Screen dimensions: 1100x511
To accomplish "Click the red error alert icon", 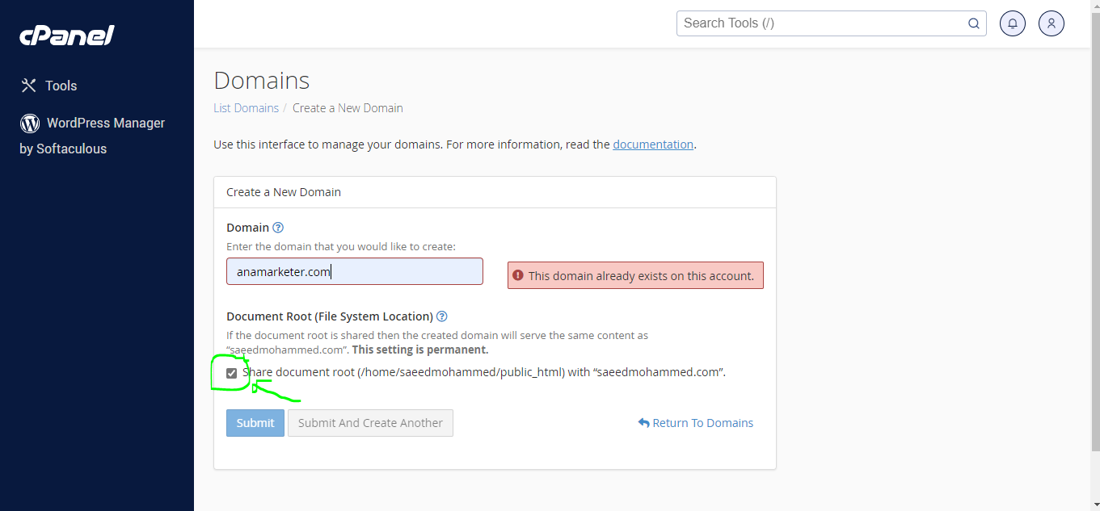I will coord(518,275).
